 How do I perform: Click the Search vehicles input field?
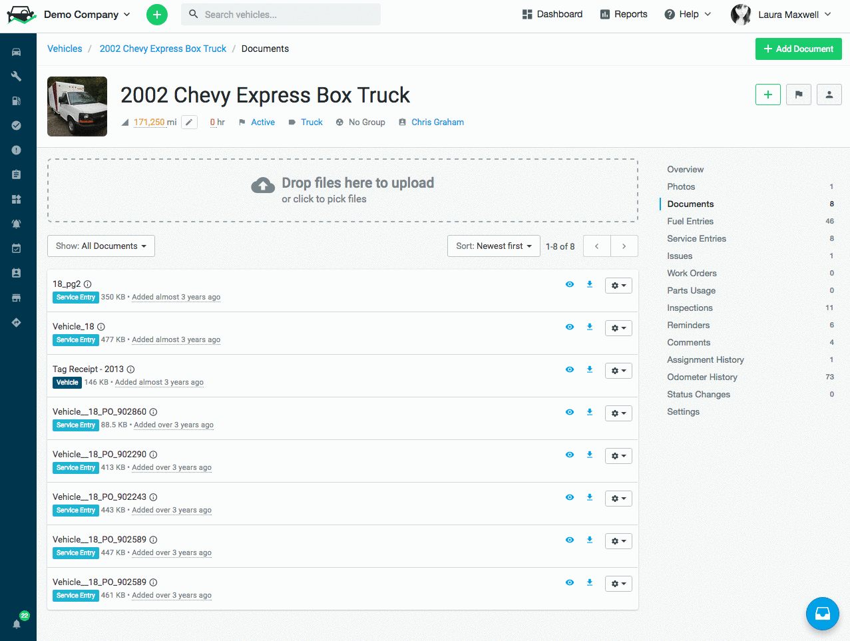tap(281, 14)
